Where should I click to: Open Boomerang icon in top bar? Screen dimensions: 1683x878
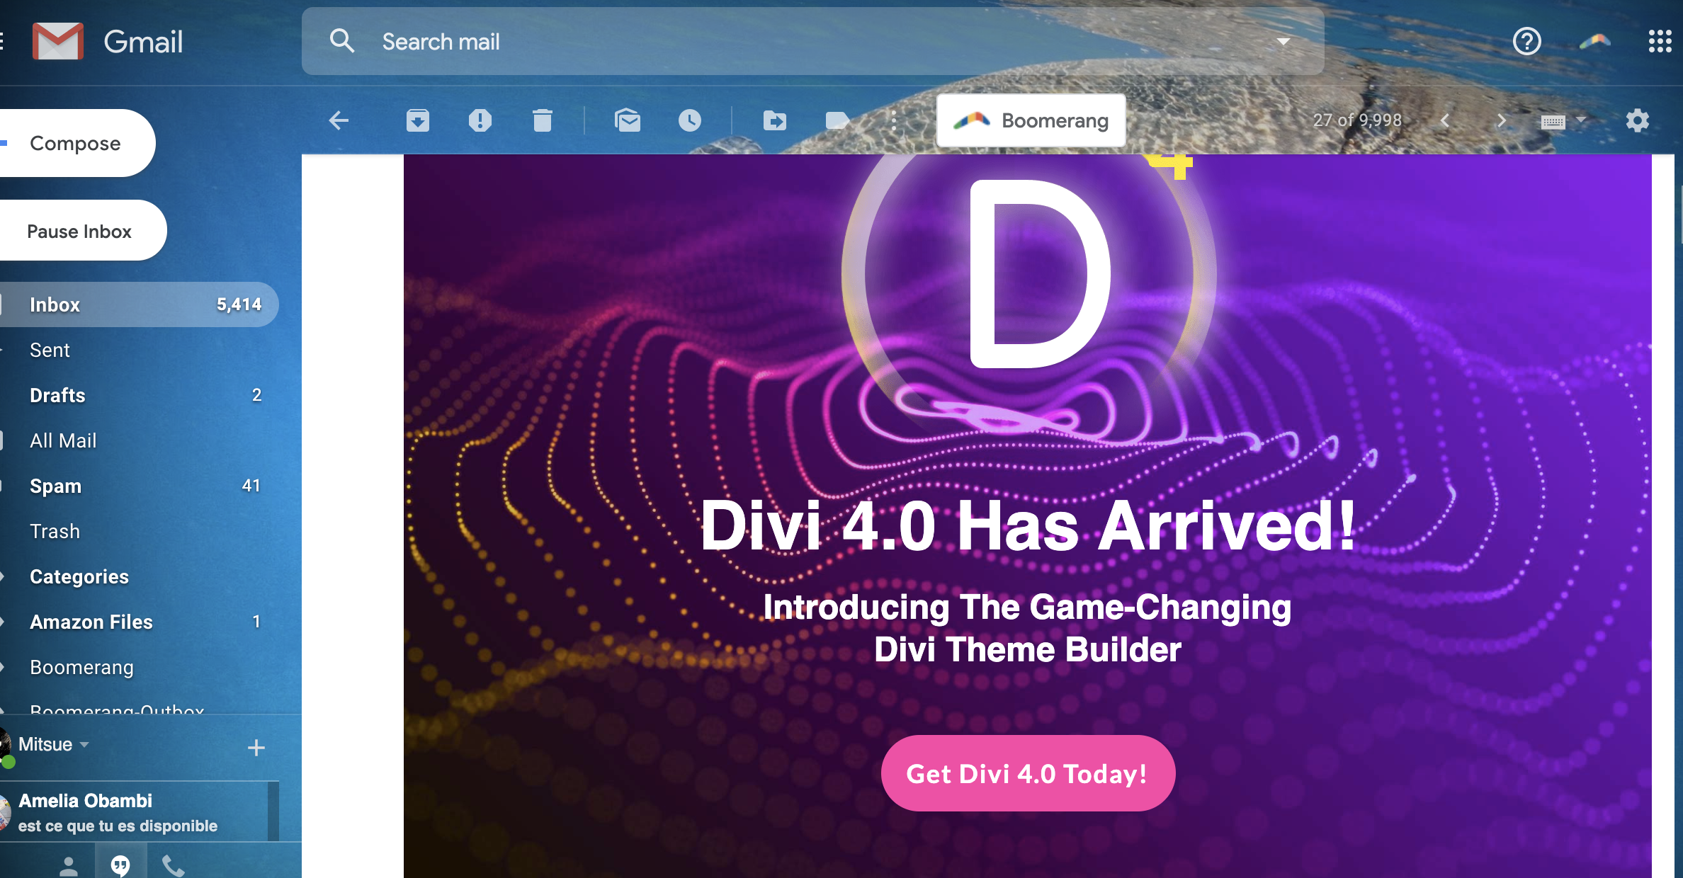coord(1595,41)
